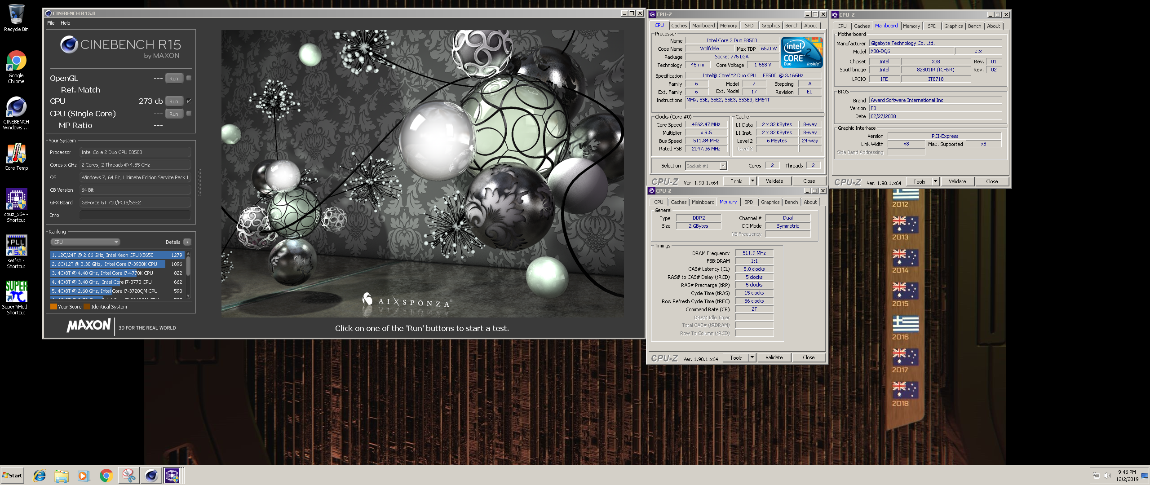Image resolution: width=1150 pixels, height=485 pixels.
Task: Open the Help menu in Cinebench
Action: coord(66,23)
